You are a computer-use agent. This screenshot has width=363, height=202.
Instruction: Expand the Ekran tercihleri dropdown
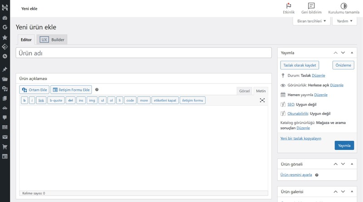point(311,21)
